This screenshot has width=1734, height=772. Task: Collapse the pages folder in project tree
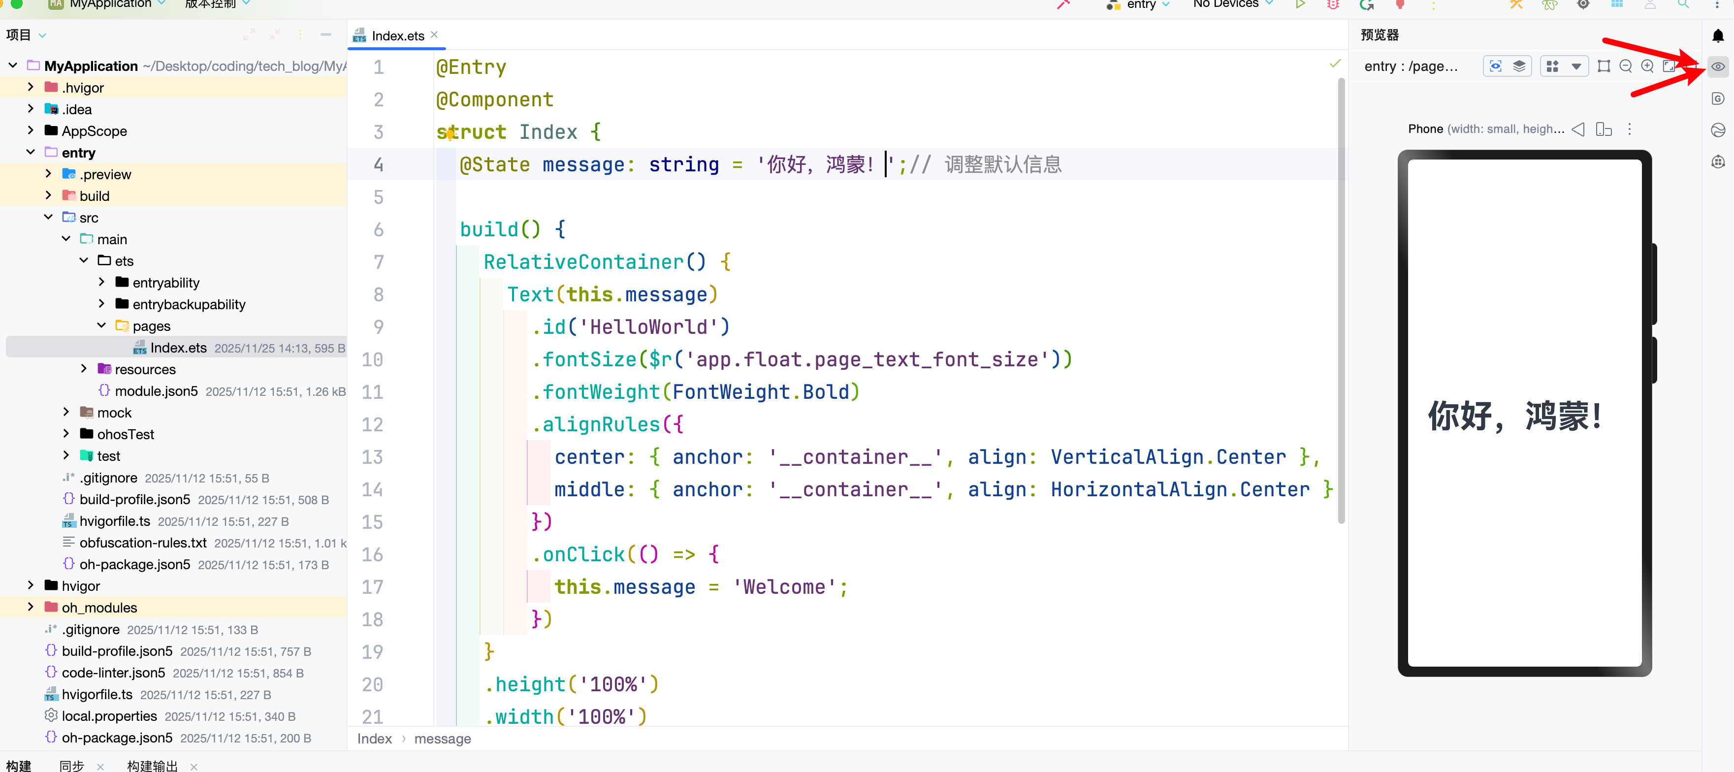101,326
